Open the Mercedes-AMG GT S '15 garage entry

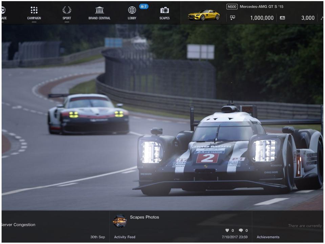(261, 6)
